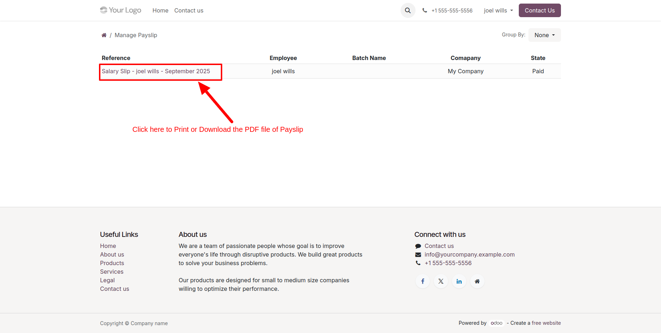Go to Home in top navigation
The width and height of the screenshot is (661, 333).
[x=160, y=10]
